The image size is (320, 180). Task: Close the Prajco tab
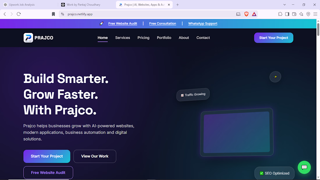coord(169,5)
